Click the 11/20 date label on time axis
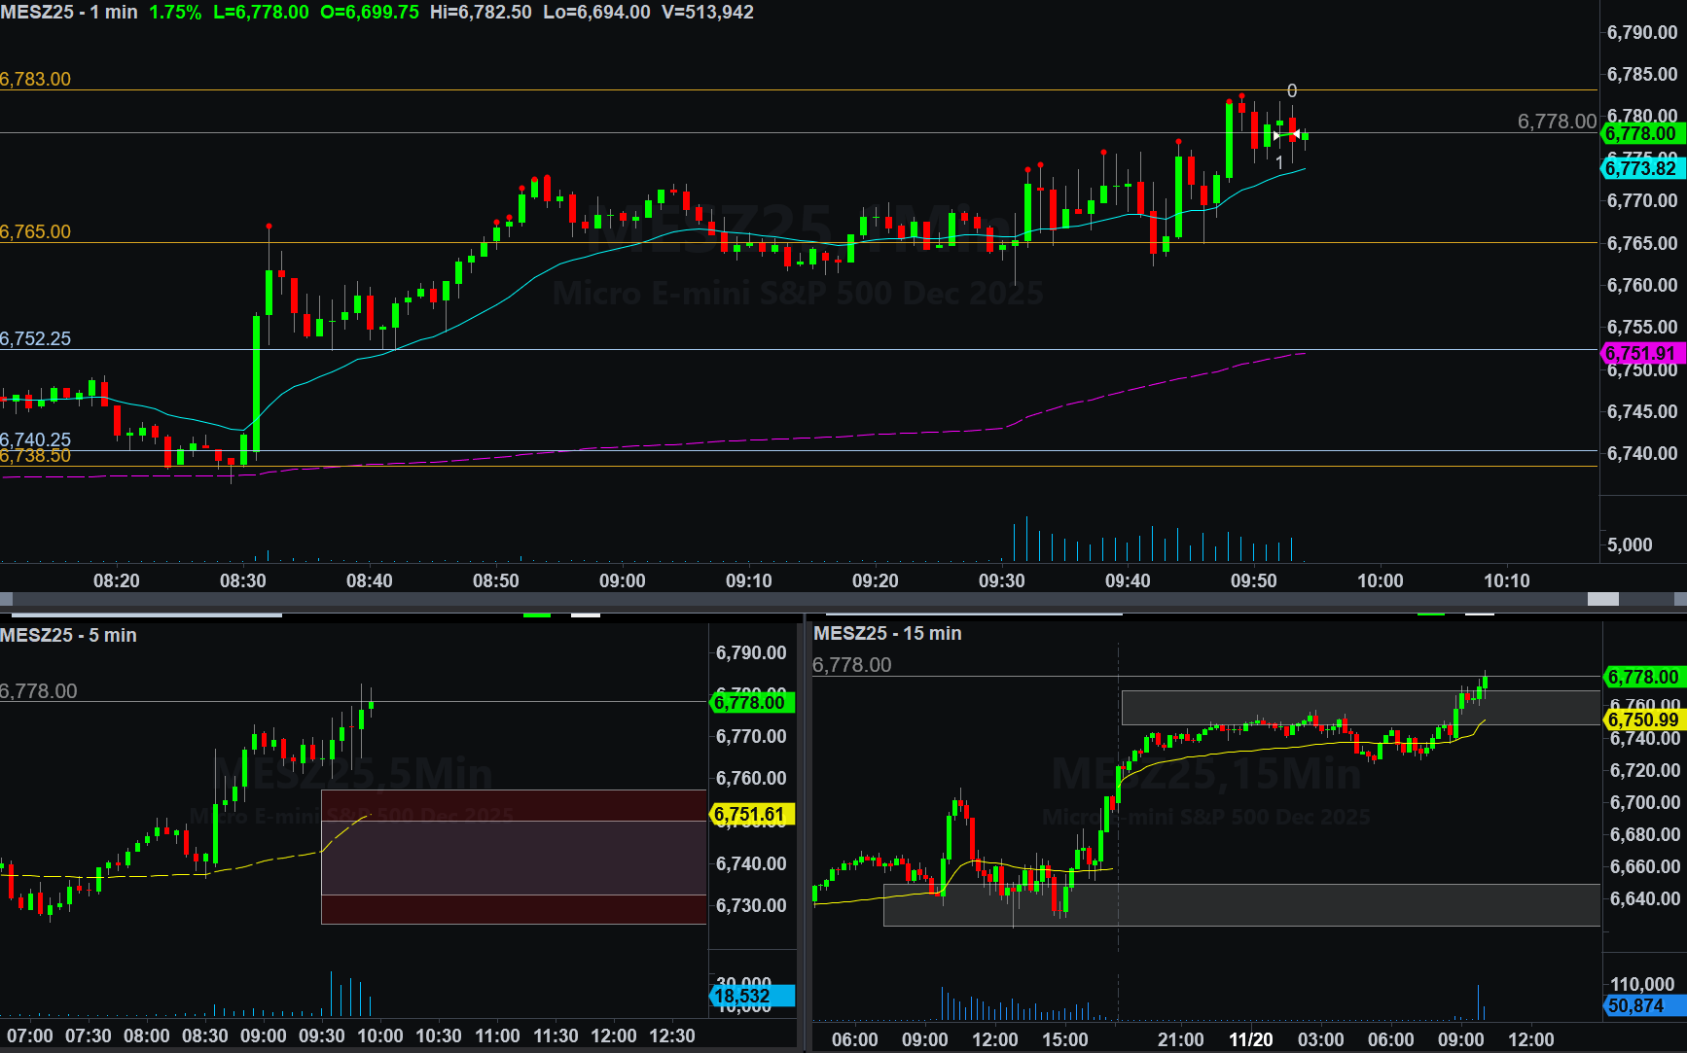 tap(1250, 1039)
